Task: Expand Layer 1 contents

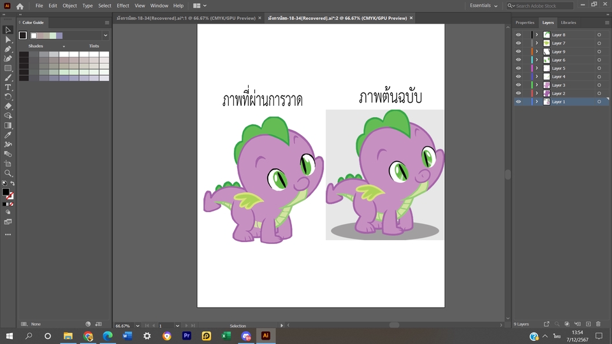Action: pyautogui.click(x=537, y=102)
